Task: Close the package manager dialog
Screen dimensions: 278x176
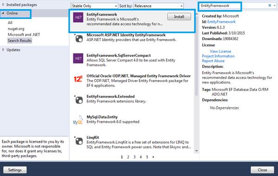Action: pyautogui.click(x=262, y=170)
